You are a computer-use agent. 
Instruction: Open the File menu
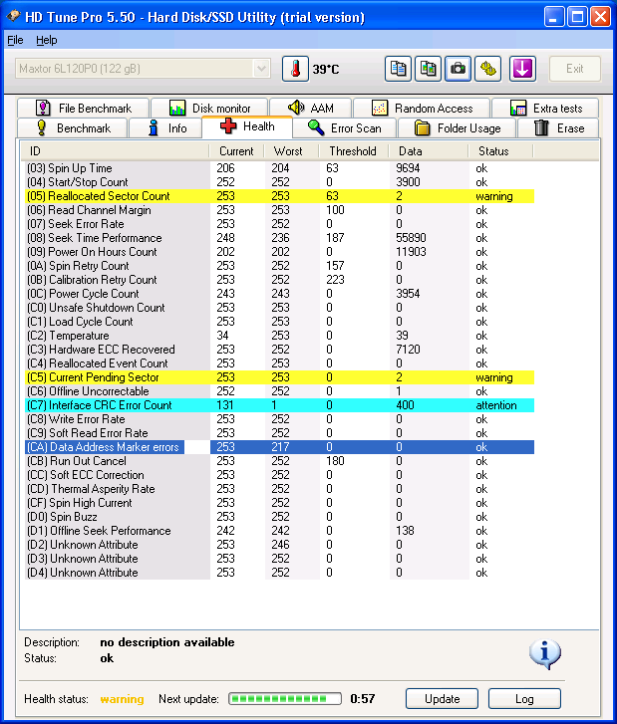pos(15,40)
